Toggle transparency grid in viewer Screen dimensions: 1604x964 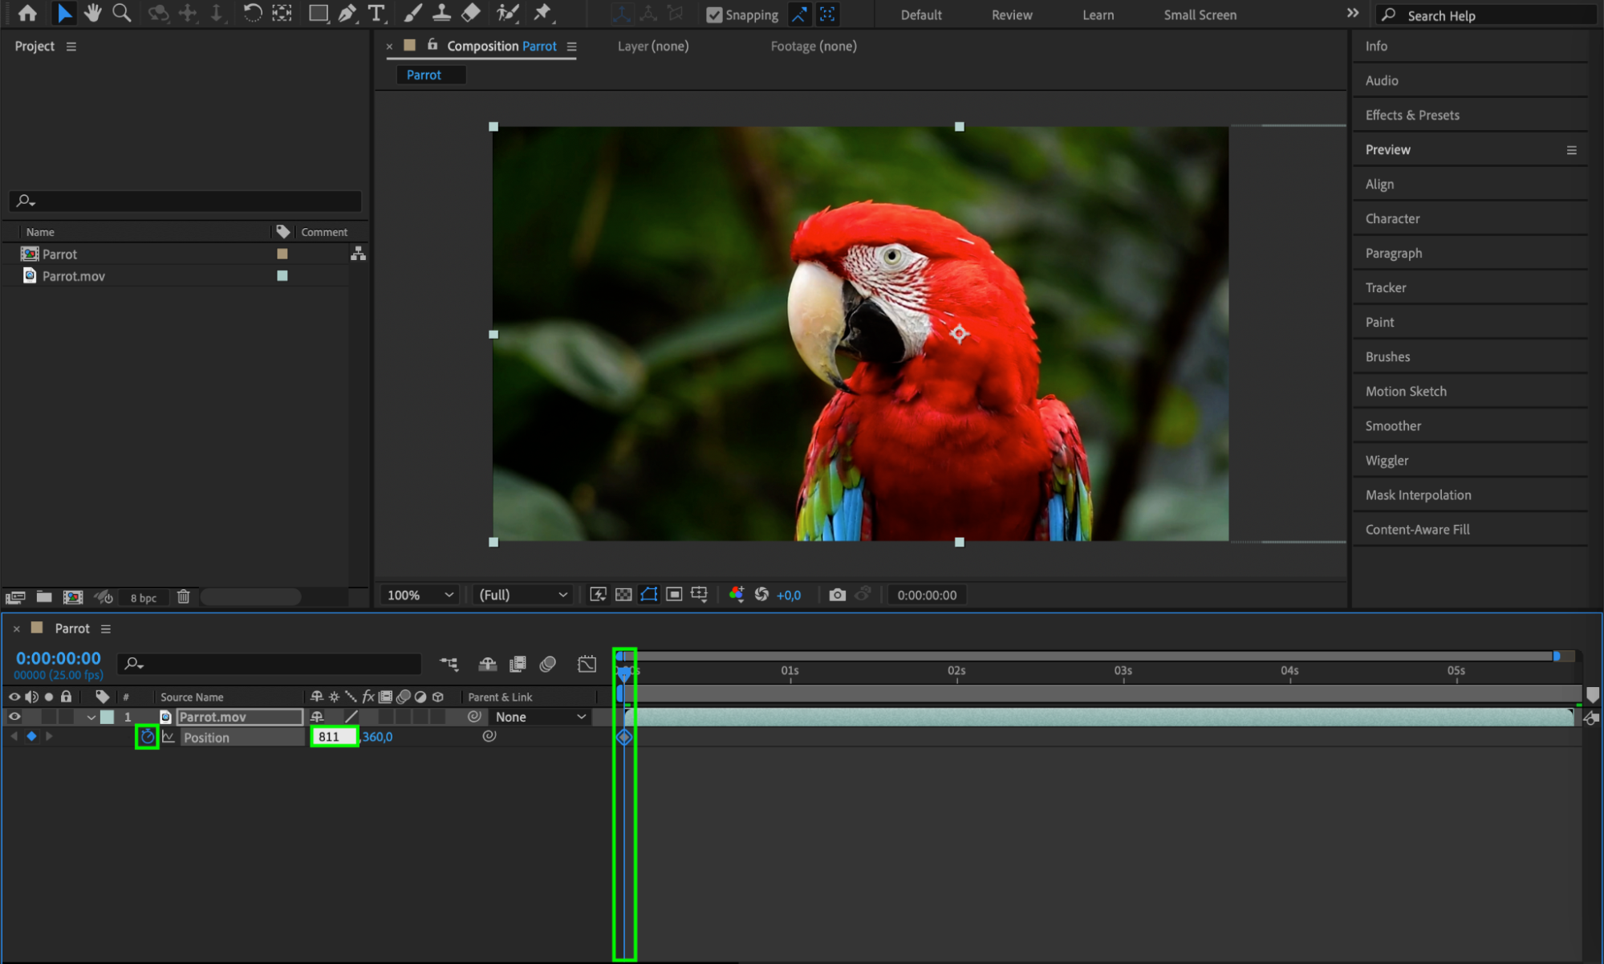point(623,595)
